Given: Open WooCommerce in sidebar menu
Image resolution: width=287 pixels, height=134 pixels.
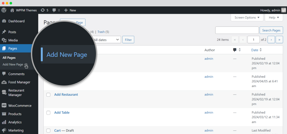Looking at the screenshot, I should pyautogui.click(x=20, y=106).
